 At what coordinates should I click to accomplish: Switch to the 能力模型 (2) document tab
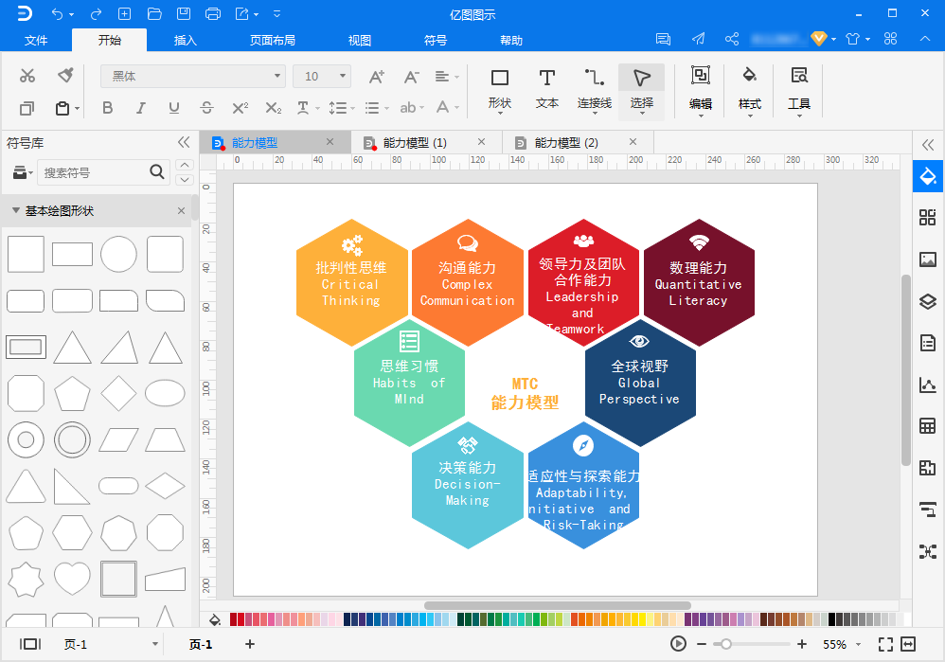coord(566,143)
